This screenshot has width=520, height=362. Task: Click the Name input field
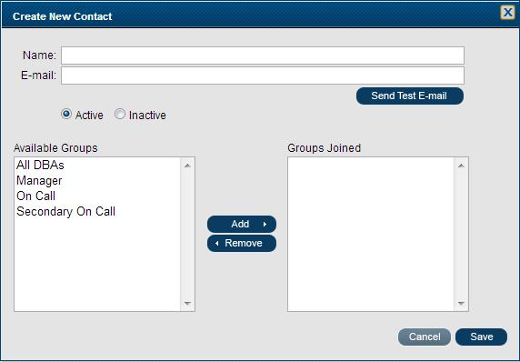263,55
